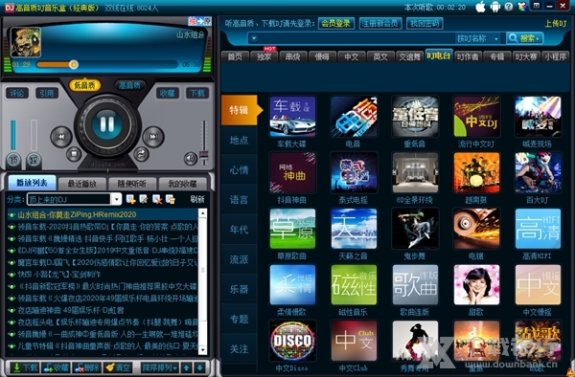Click the 删除 button below the playlist
This screenshot has width=575, height=377.
(86, 367)
